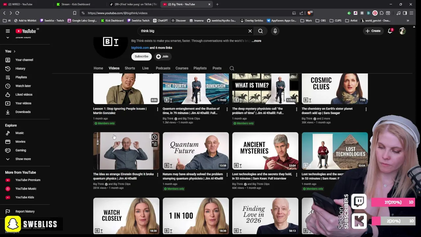Clear the search box with X
The image size is (421, 237).
pos(250,31)
